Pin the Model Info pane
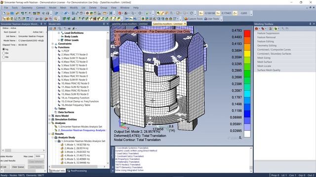 (x=104, y=24)
